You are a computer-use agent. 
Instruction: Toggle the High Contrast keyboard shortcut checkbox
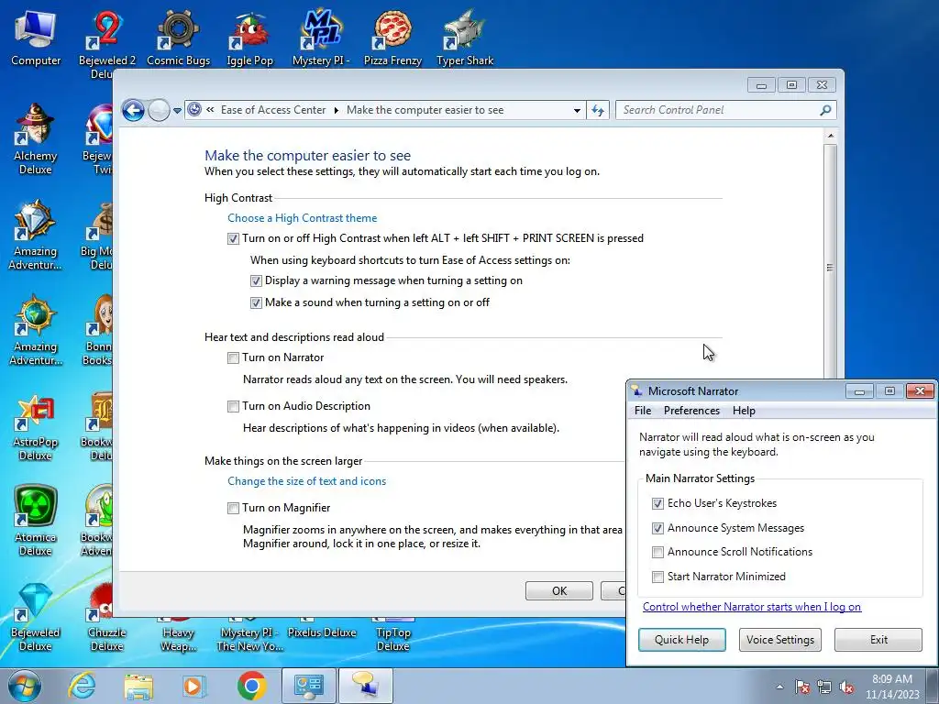pyautogui.click(x=233, y=239)
